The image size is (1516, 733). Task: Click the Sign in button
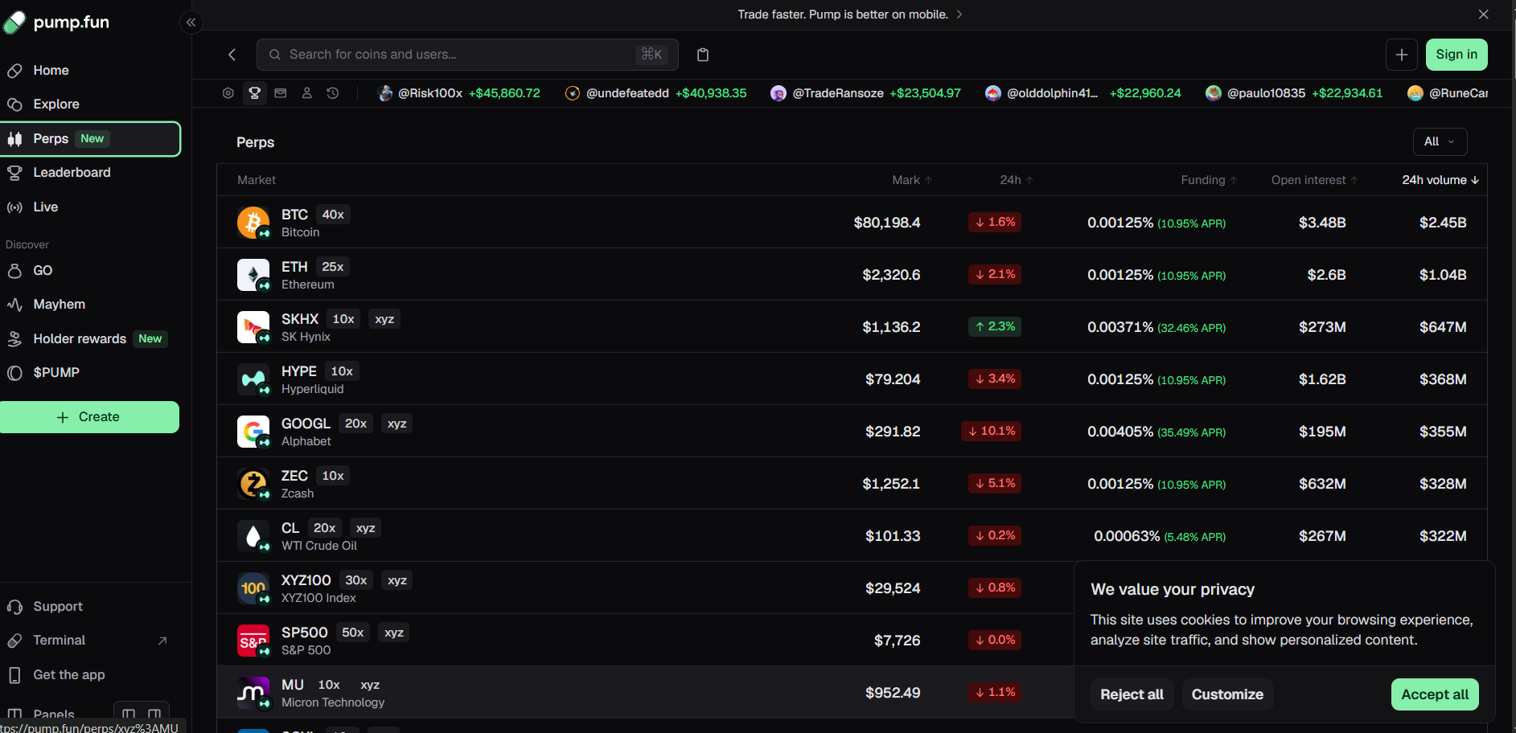point(1456,55)
